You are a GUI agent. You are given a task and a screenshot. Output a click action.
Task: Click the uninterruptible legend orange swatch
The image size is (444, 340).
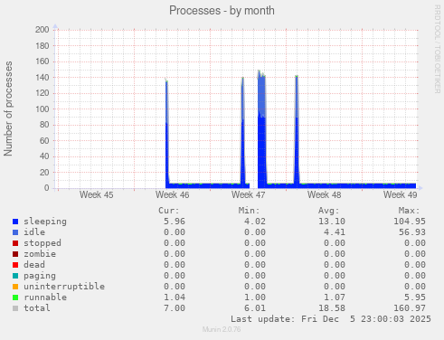[15, 287]
